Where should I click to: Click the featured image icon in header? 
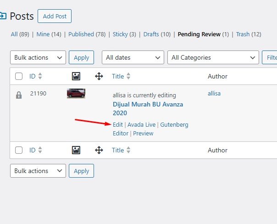pyautogui.click(x=76, y=76)
